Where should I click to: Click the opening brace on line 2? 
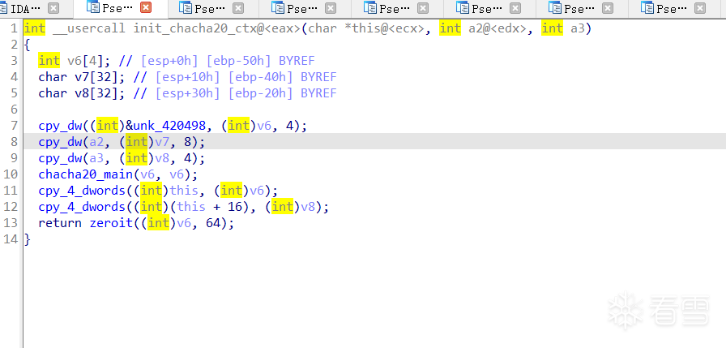click(x=28, y=45)
